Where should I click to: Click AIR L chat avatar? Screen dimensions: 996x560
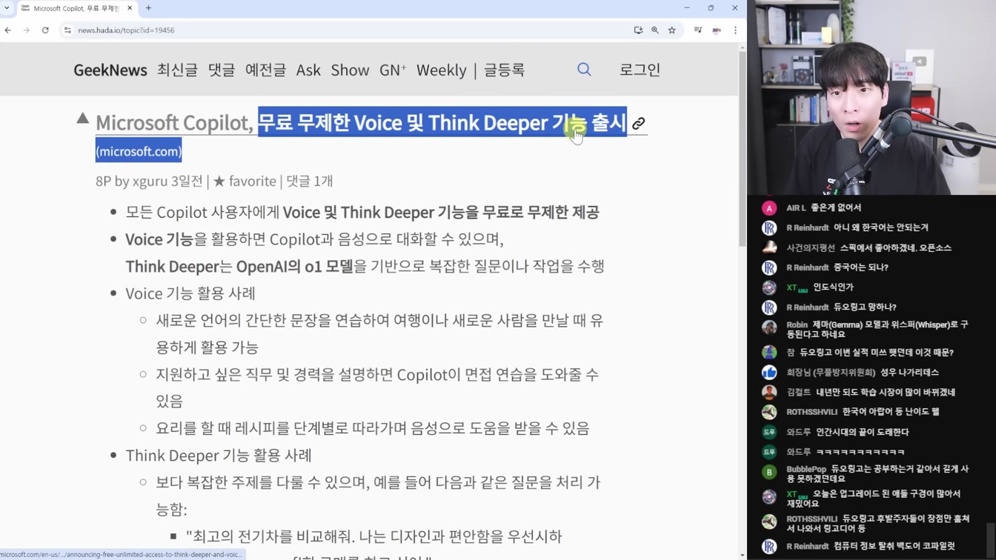[769, 208]
